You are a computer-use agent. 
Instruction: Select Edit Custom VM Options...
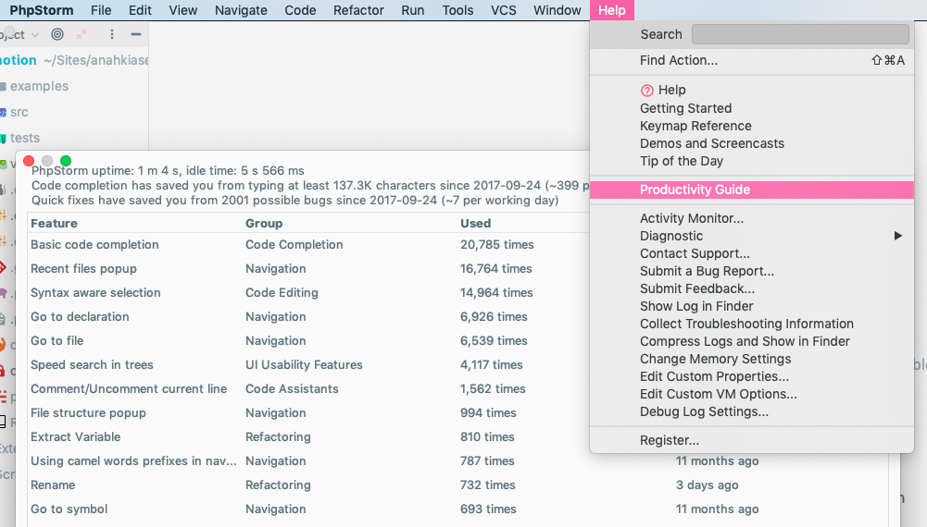pyautogui.click(x=752, y=394)
